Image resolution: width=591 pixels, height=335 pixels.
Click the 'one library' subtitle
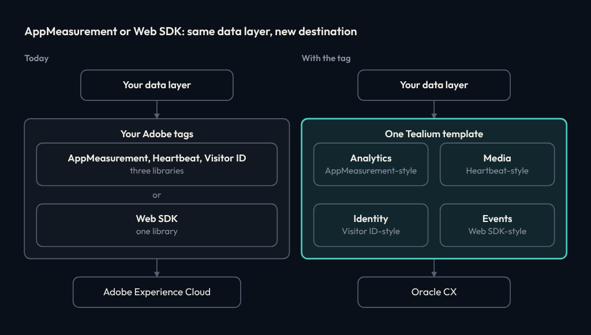(x=157, y=231)
